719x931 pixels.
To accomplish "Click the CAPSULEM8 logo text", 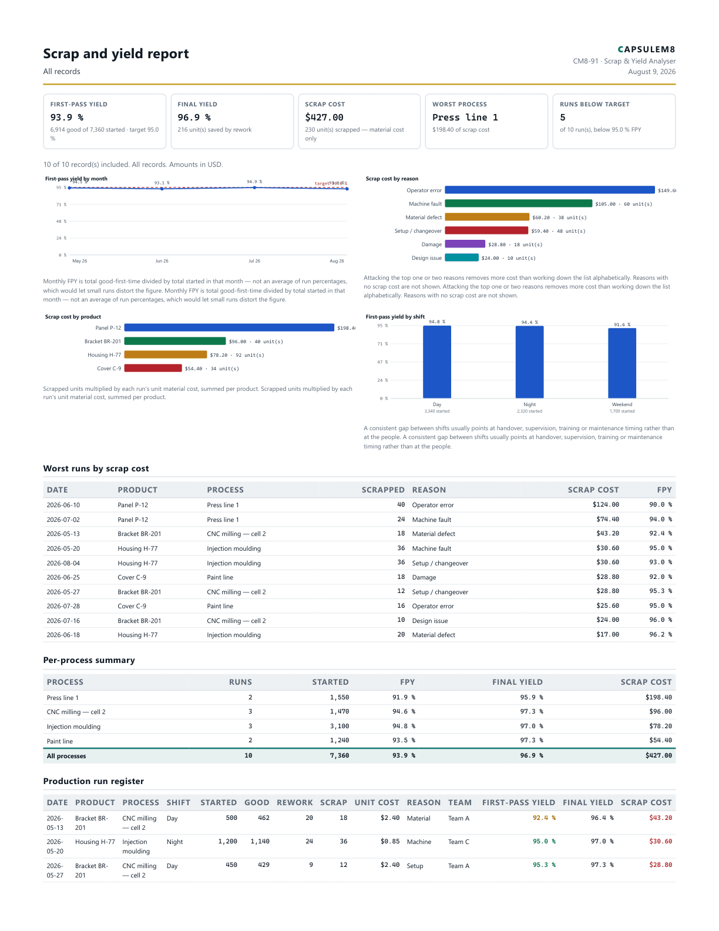I will point(646,49).
